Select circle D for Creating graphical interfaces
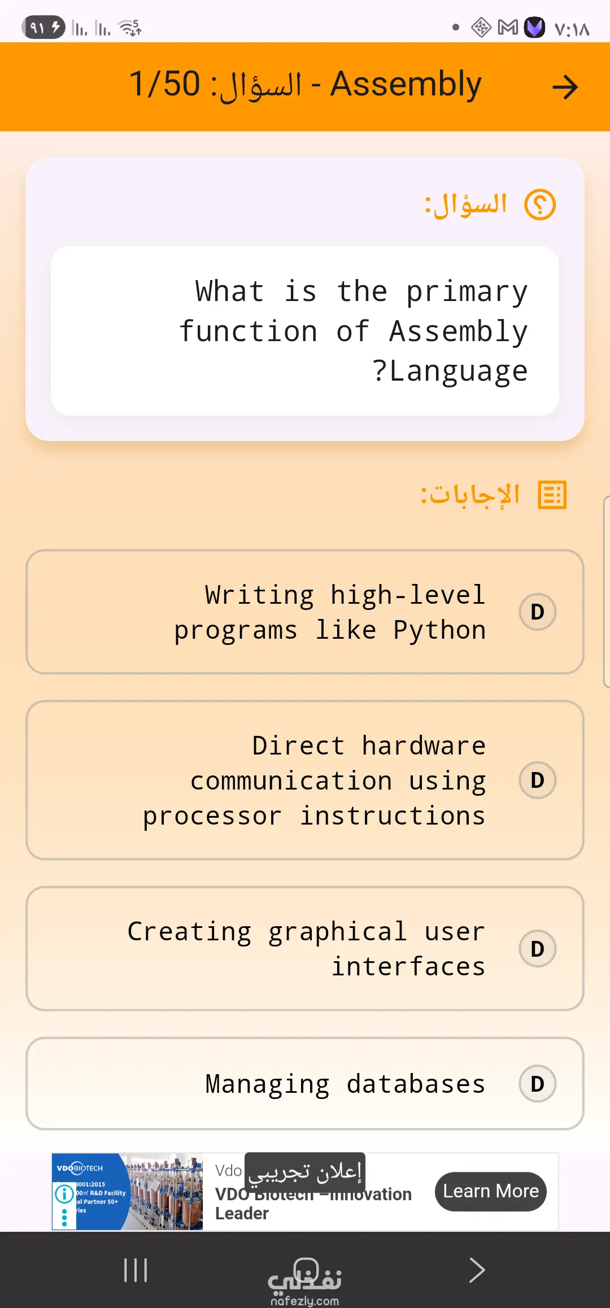Screen dimensions: 610x1308 (x=537, y=948)
